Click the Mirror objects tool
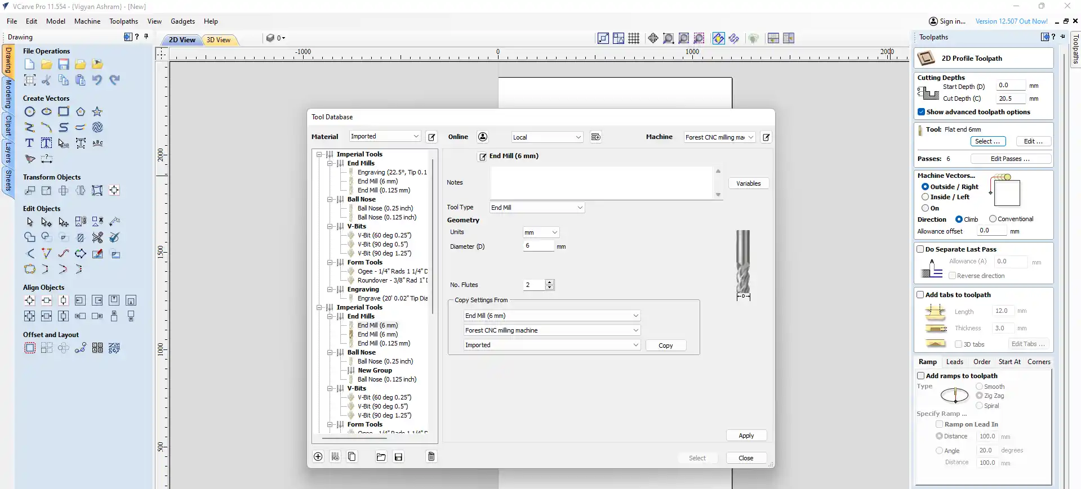This screenshot has width=1081, height=489. point(80,190)
